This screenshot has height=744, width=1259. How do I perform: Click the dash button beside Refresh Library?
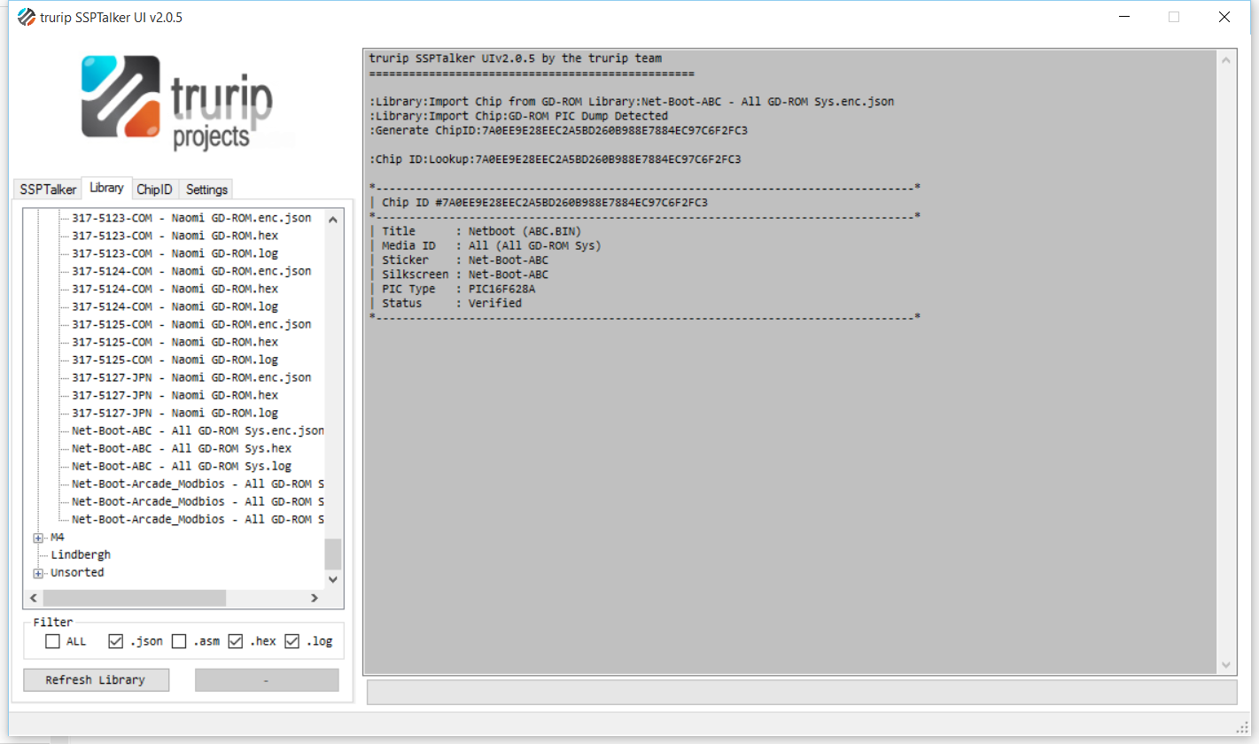click(267, 679)
